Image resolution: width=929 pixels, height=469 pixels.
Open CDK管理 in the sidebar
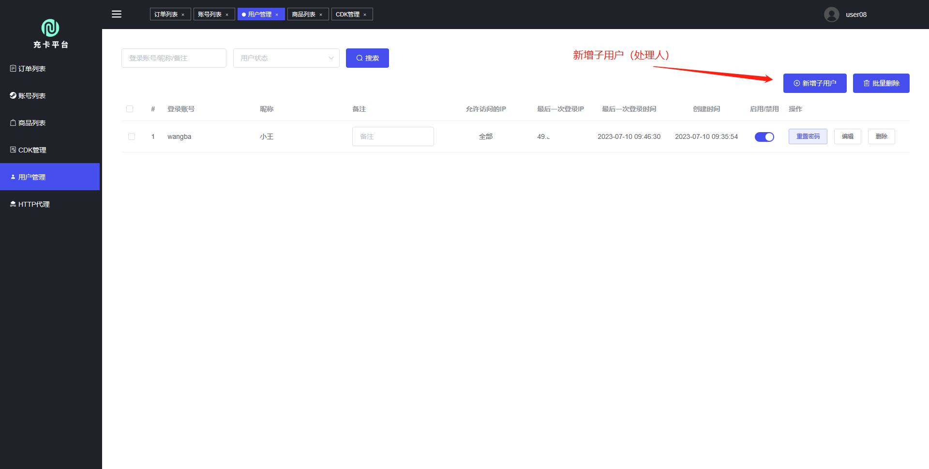point(50,150)
